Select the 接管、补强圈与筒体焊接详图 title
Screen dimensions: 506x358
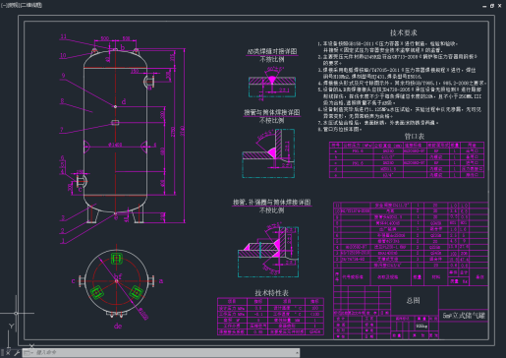[272, 203]
